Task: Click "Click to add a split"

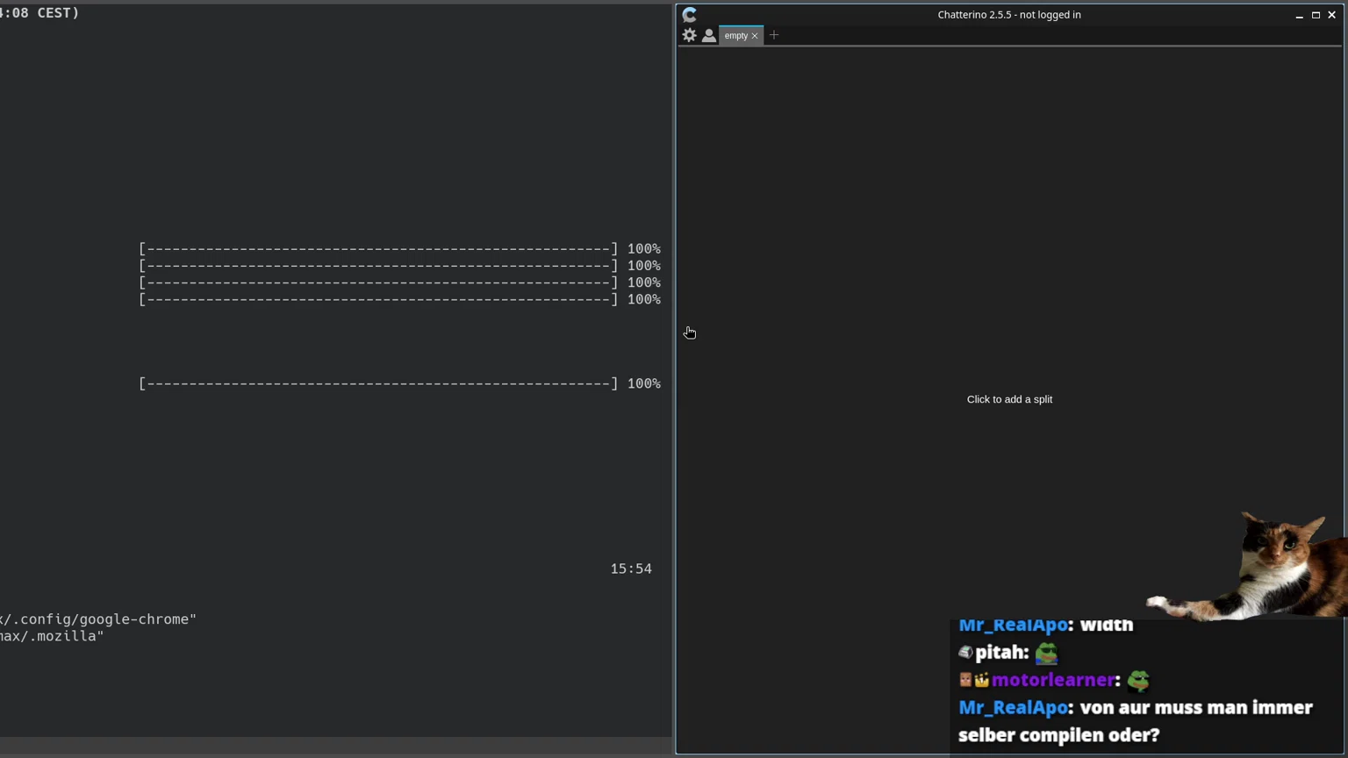Action: click(x=1009, y=399)
